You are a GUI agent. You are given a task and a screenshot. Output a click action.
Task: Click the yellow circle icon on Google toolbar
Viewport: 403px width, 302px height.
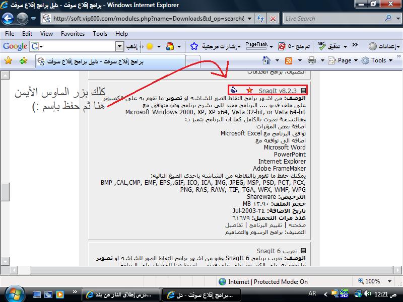150,46
